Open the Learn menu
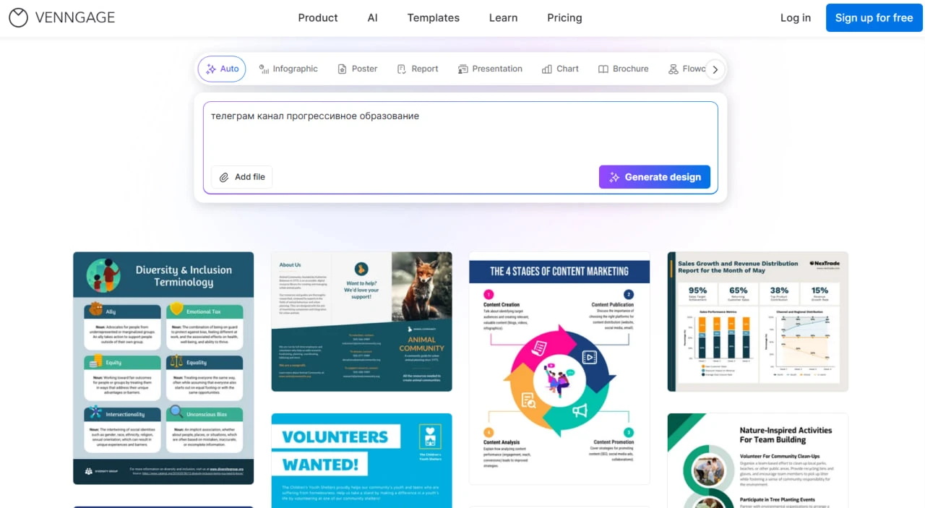925x508 pixels. tap(503, 18)
